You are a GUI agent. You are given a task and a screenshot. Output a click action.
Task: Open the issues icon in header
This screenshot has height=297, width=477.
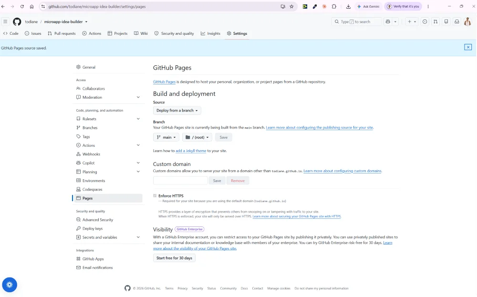pyautogui.click(x=425, y=21)
